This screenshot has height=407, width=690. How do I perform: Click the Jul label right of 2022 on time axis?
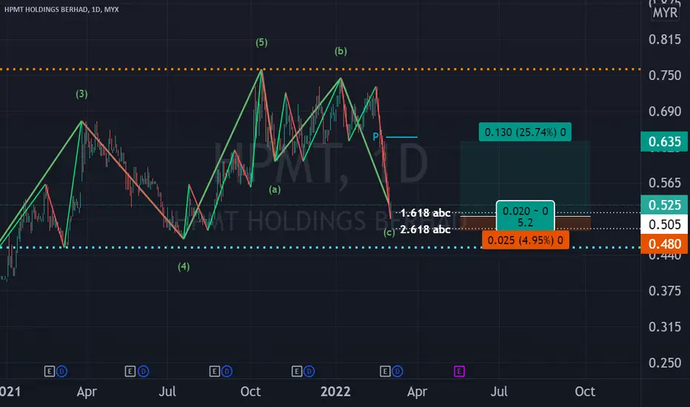(x=499, y=391)
